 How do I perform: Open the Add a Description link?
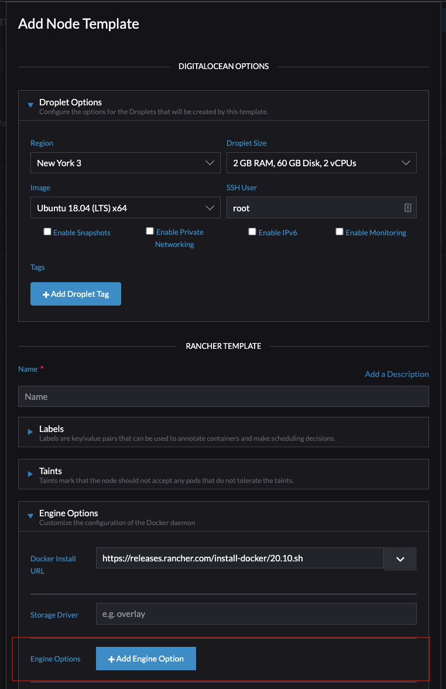click(x=396, y=373)
